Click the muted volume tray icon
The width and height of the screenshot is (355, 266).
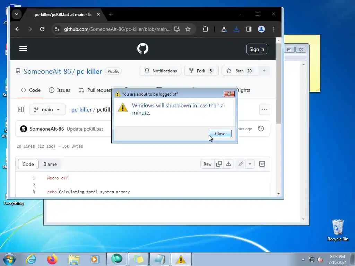(320, 260)
